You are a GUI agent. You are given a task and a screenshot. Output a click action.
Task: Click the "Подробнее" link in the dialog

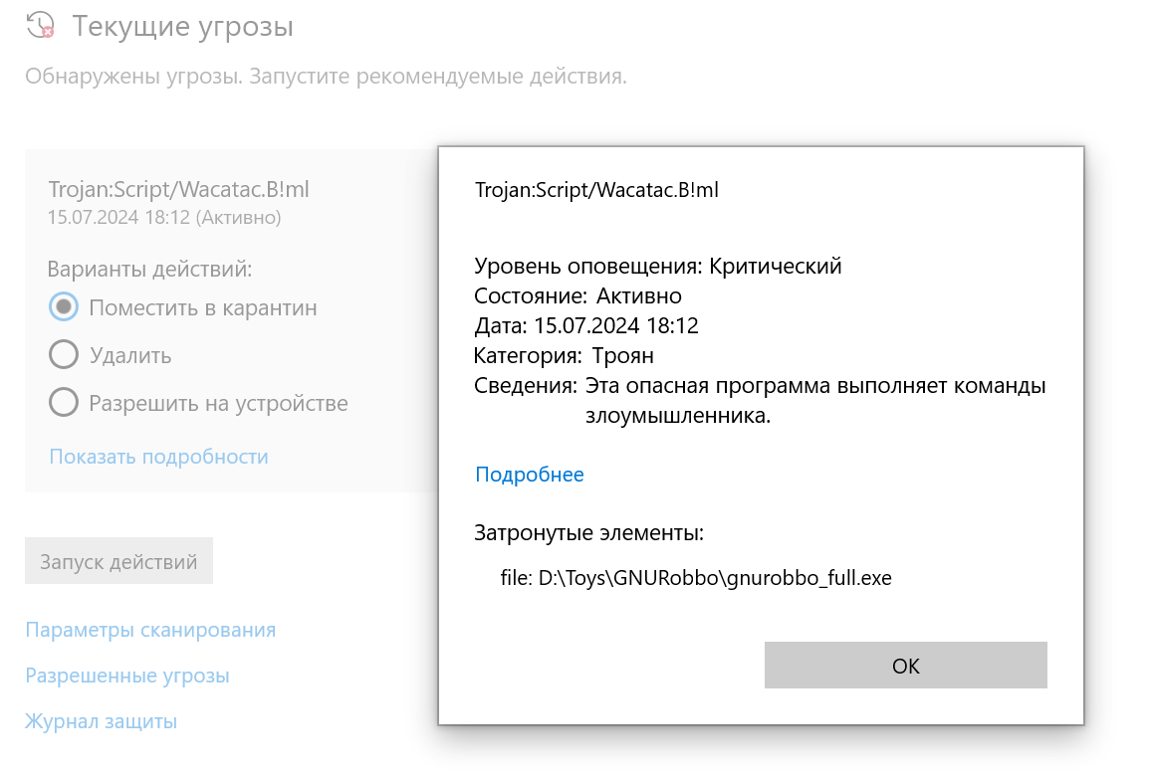pyautogui.click(x=530, y=475)
